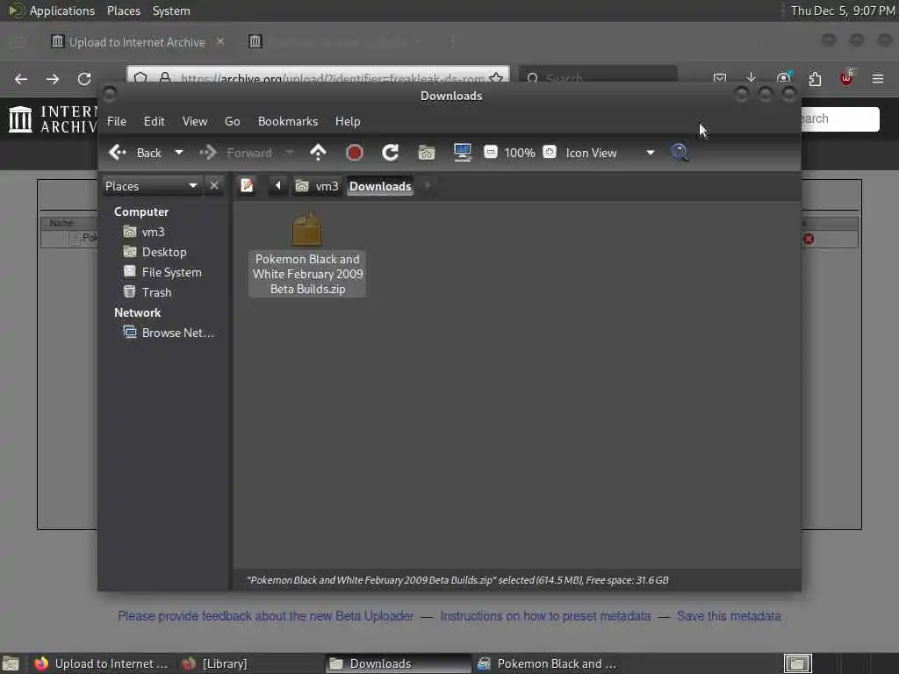Go forward in Firefox browser

pyautogui.click(x=53, y=78)
